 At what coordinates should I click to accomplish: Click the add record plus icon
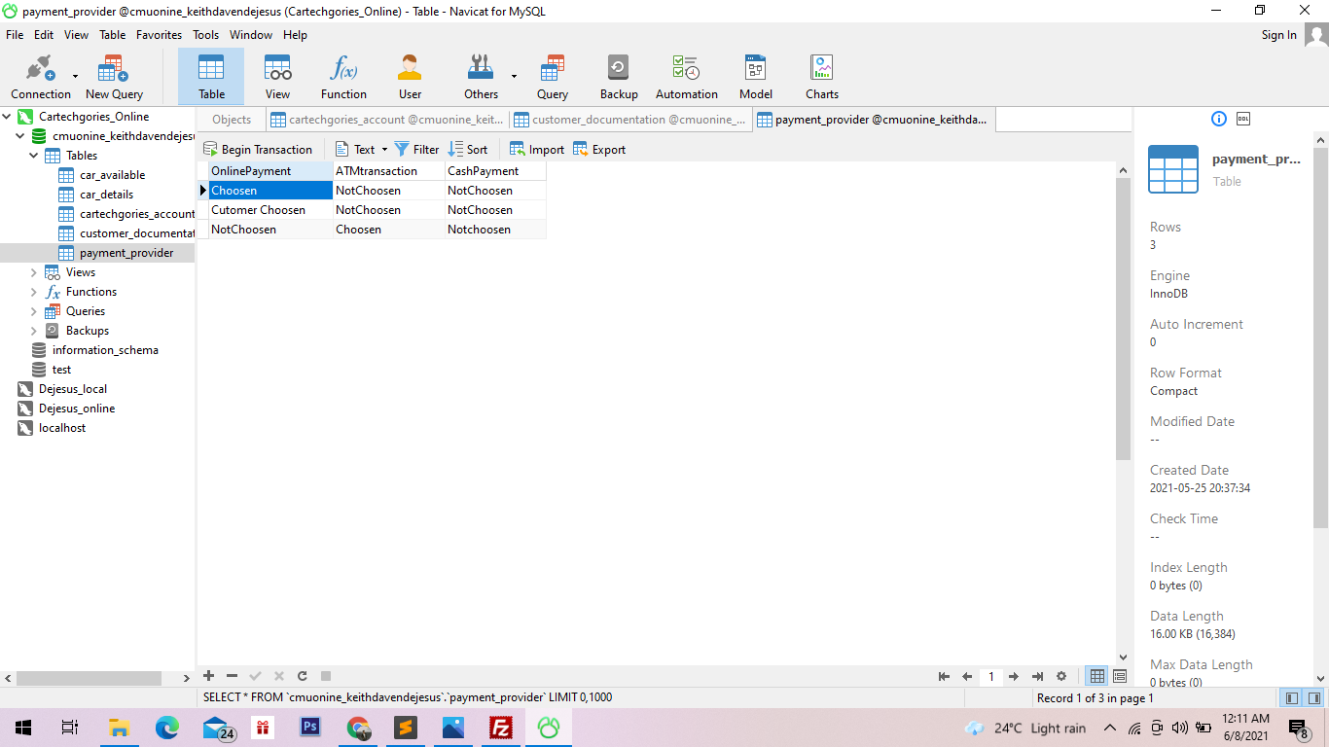click(x=208, y=676)
